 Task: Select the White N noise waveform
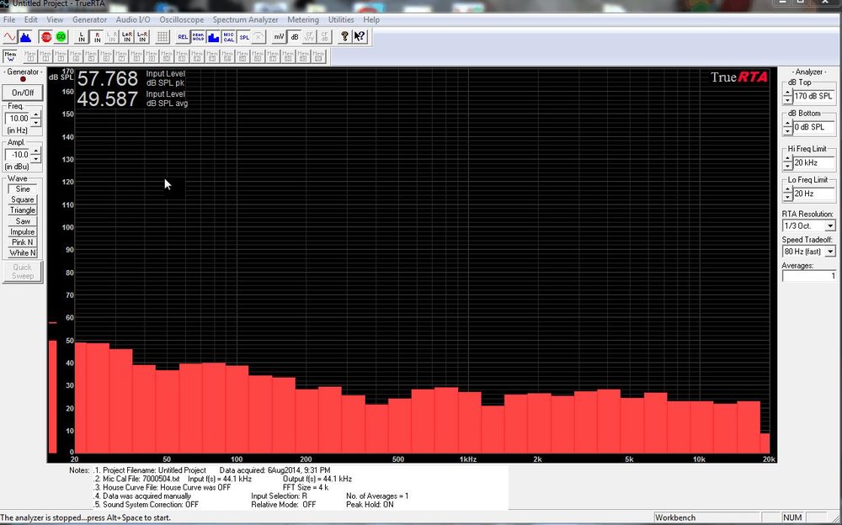point(23,253)
